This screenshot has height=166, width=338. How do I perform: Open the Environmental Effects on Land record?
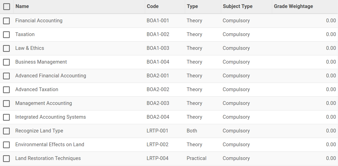tap(50, 144)
